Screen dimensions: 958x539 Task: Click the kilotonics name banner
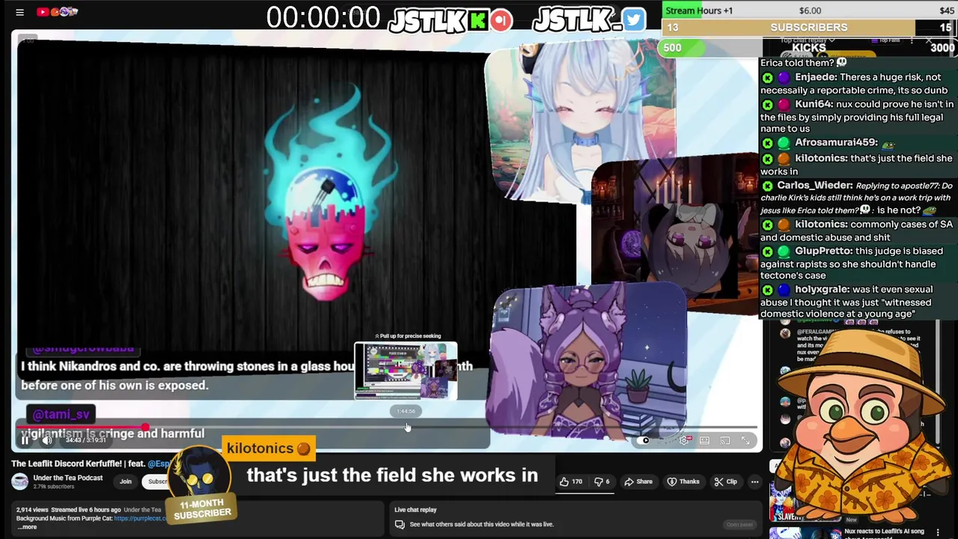[x=268, y=448]
